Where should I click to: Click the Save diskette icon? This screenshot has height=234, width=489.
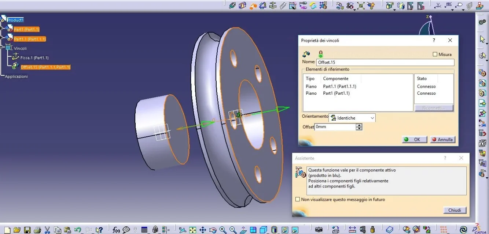pyautogui.click(x=27, y=230)
